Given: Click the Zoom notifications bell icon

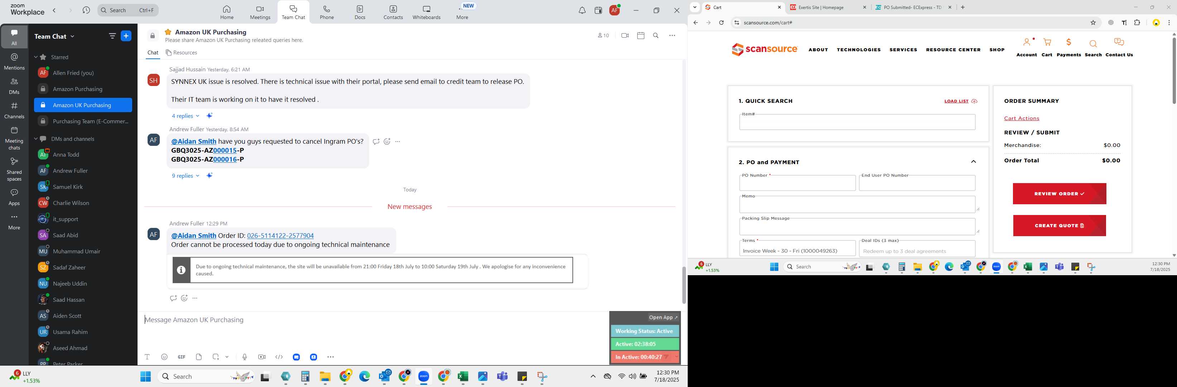Looking at the screenshot, I should click(582, 10).
